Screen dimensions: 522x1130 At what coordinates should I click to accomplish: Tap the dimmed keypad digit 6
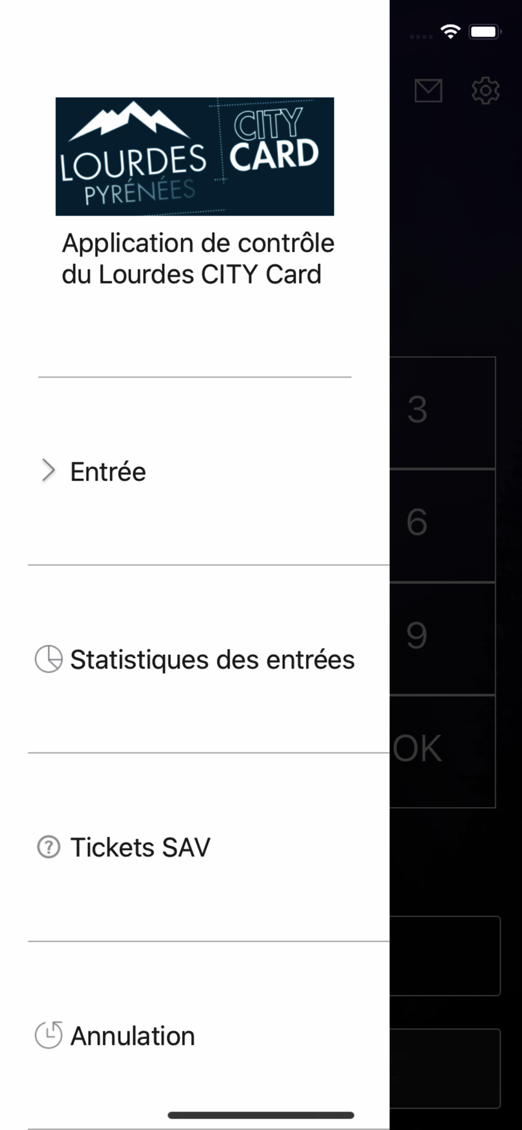pos(442,525)
